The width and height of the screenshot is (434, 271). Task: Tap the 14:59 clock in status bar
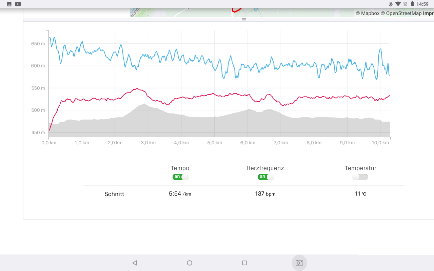tap(422, 4)
